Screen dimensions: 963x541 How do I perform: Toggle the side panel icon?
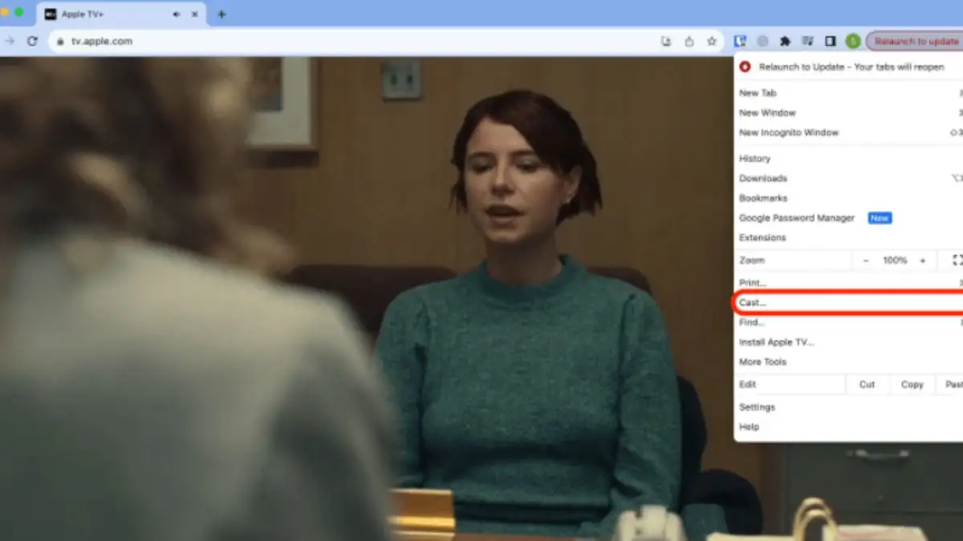tap(831, 41)
